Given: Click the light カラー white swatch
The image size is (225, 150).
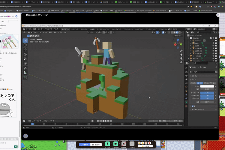Looking at the screenshot, I should point(207,86).
